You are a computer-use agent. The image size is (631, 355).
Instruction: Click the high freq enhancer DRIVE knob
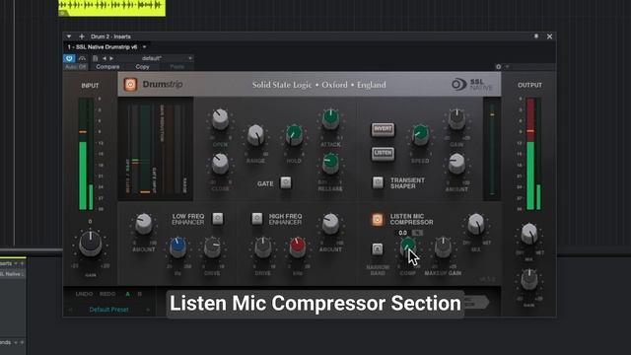point(263,248)
